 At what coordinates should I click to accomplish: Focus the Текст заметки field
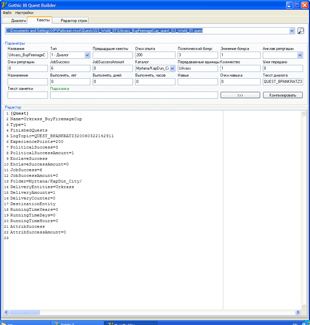tap(28, 95)
